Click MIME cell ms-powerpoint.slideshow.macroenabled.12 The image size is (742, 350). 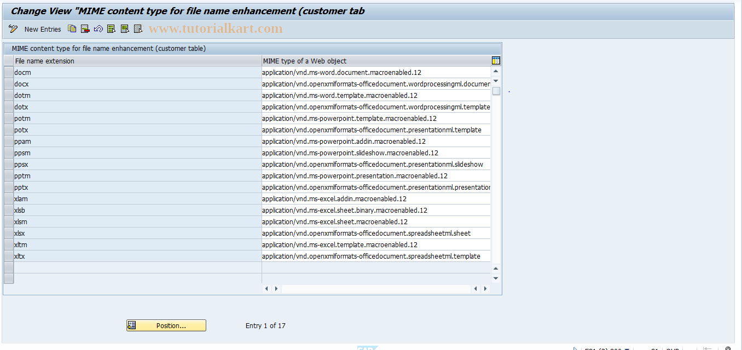(x=376, y=153)
